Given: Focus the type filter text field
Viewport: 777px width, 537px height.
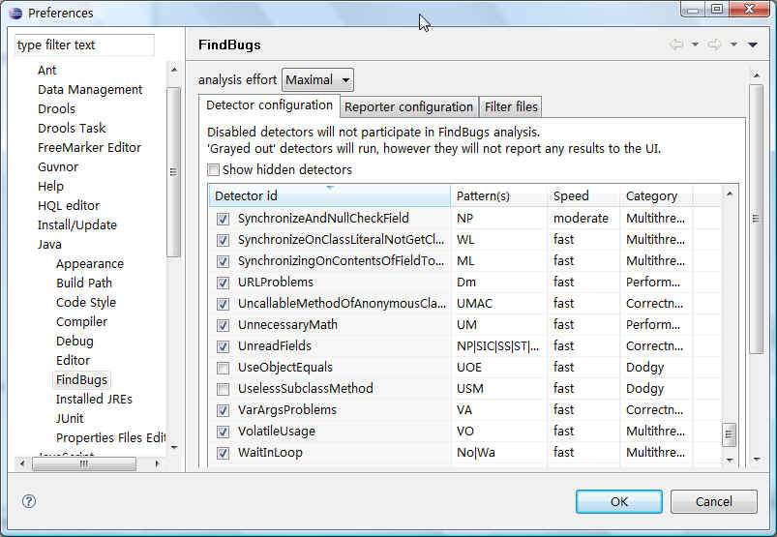Looking at the screenshot, I should pyautogui.click(x=84, y=45).
